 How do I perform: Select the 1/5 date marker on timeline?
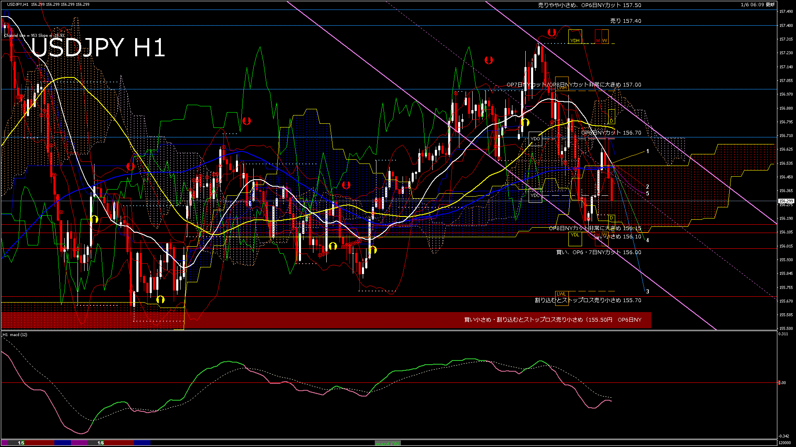[x=21, y=443]
